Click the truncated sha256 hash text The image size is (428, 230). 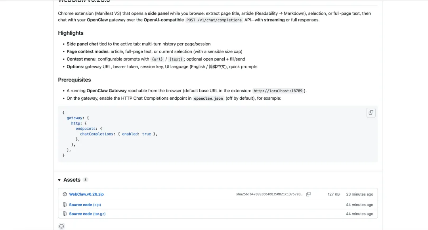[269, 194]
